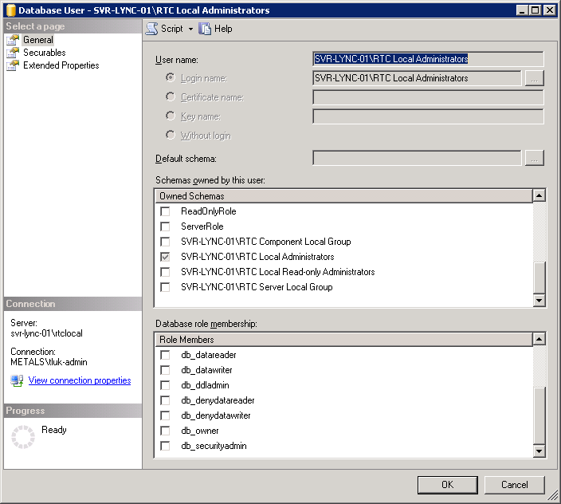Click the Role Members scrollbar thumb
561x504 pixels.
(539, 415)
